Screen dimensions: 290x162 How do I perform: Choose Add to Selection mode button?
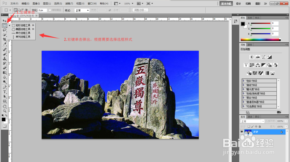pos(19,10)
